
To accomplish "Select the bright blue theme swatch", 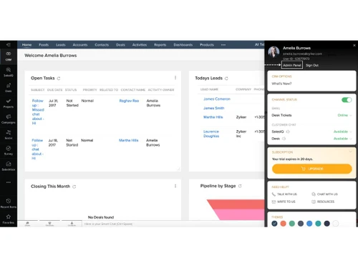I will pos(309,224).
